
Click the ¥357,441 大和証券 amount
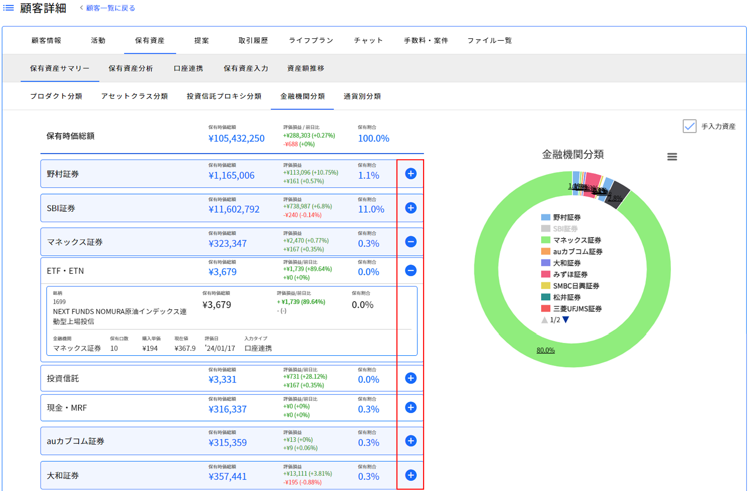tap(228, 476)
